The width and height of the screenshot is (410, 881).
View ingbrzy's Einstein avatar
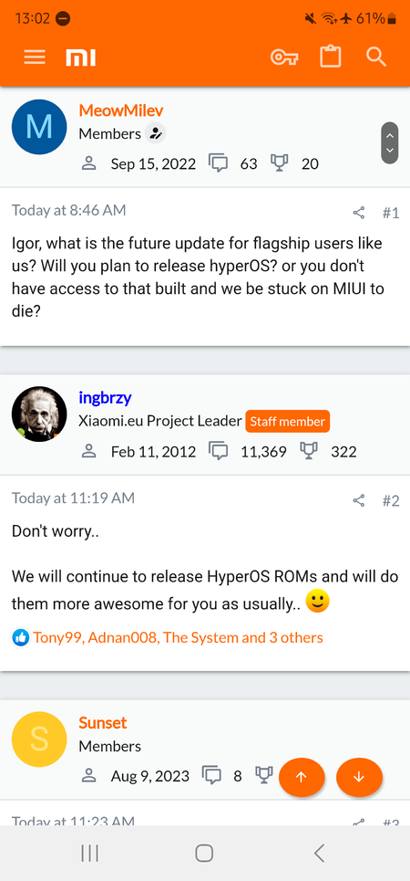click(x=39, y=414)
